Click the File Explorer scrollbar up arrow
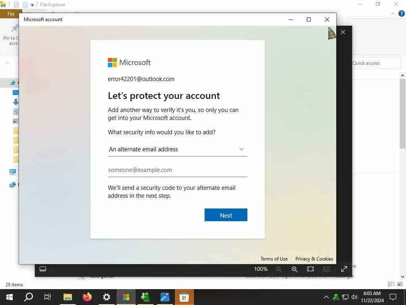406x305 pixels. point(402,76)
